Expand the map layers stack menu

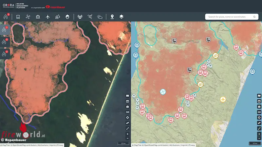pyautogui.click(x=122, y=17)
